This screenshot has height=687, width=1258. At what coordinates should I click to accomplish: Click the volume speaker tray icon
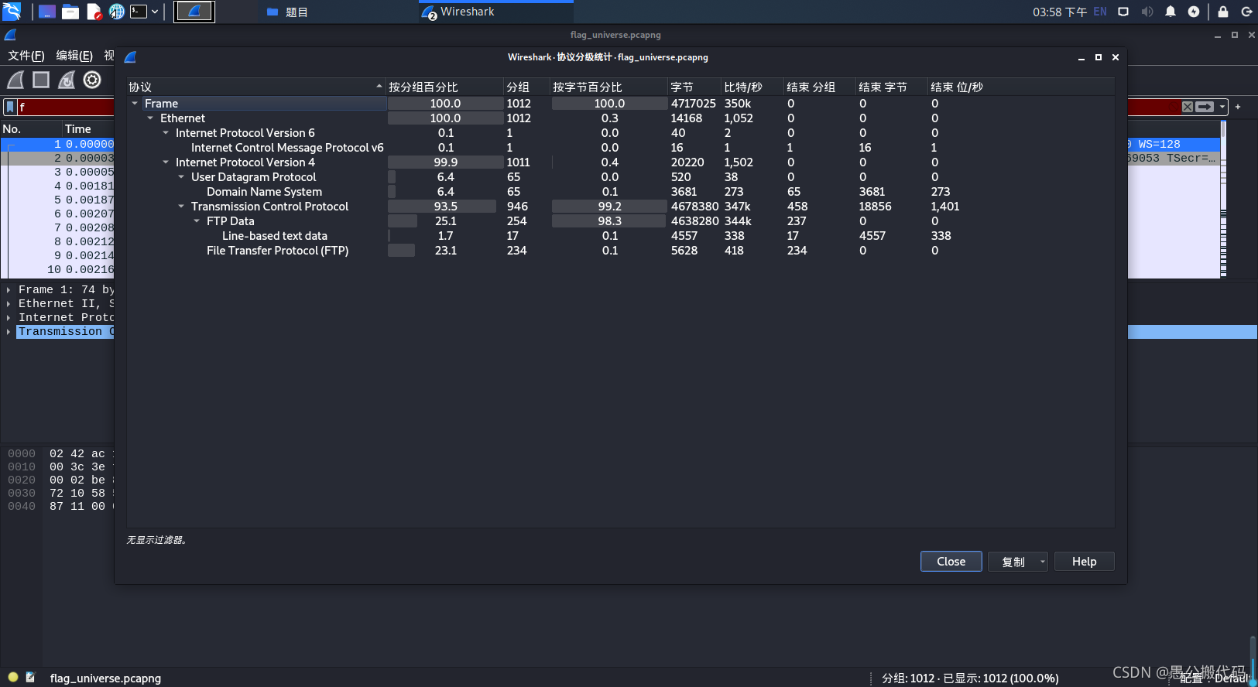coord(1147,12)
